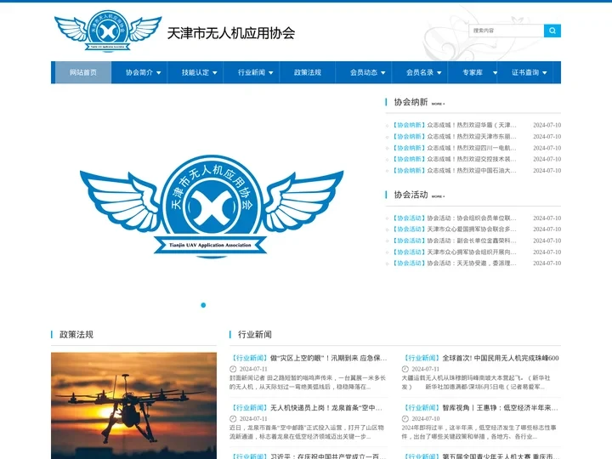Open article 无人机快递员上岗！龙泉首条

[326, 408]
